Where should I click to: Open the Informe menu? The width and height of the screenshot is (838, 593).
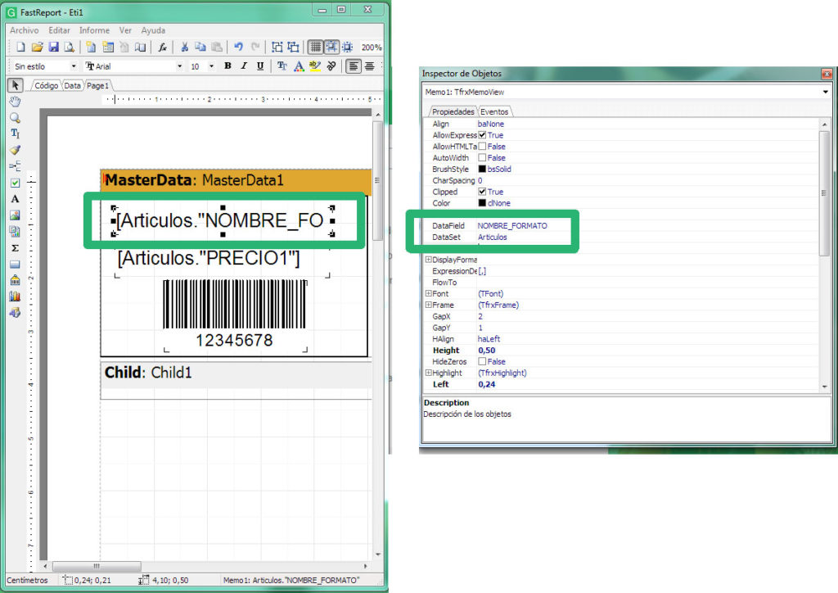click(x=95, y=30)
